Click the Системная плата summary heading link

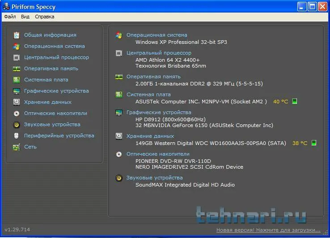tap(148, 94)
